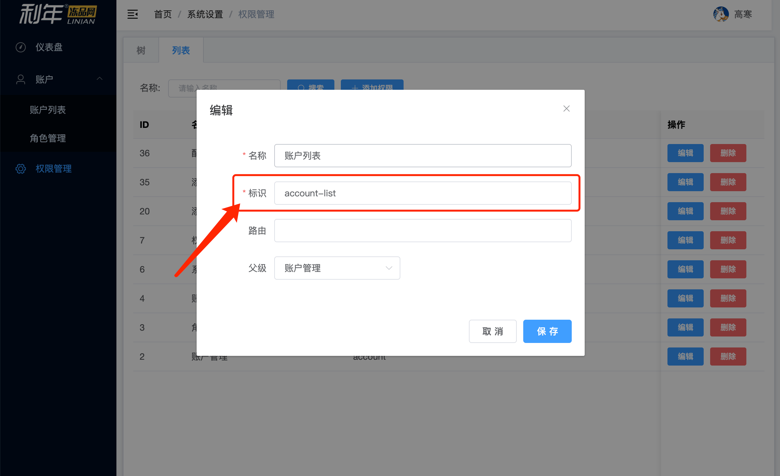Click the gear icon next to 权限管理
Screen dimensions: 780x476
tap(20, 169)
